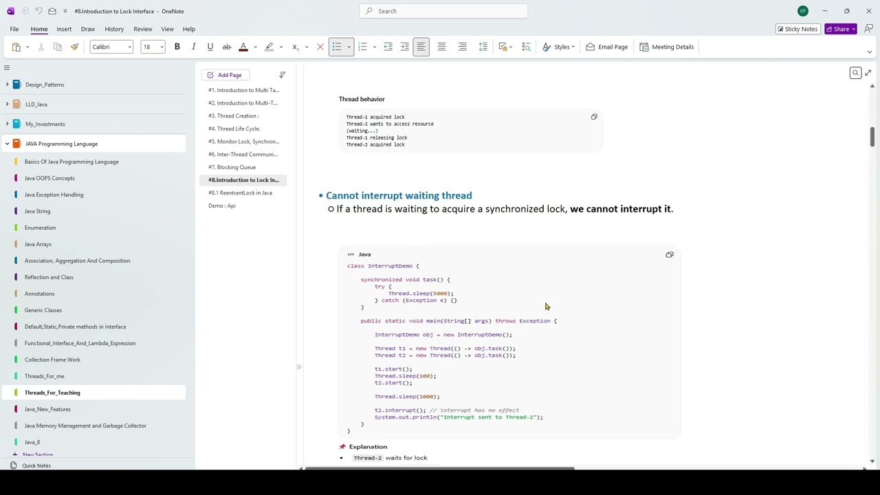Decrease indent of paragraph

point(388,47)
